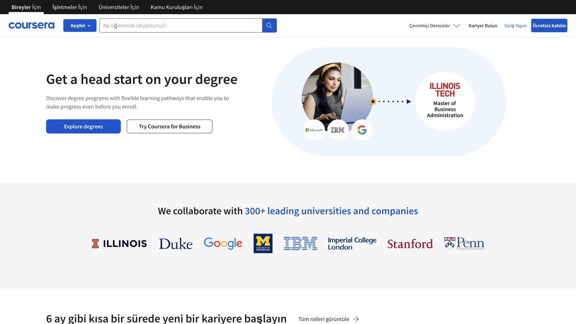Open the Ücretsiz katılın signup button

coord(549,25)
